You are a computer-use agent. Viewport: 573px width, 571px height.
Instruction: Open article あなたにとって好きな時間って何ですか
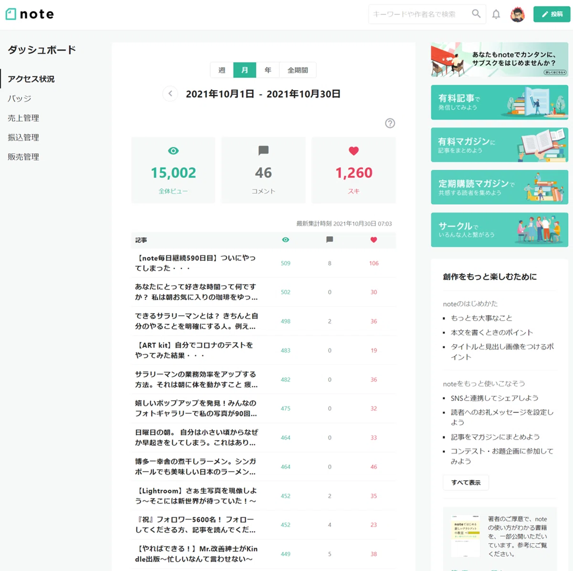pos(196,292)
